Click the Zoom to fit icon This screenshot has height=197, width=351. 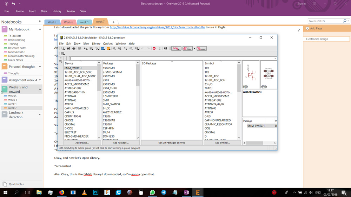click(x=114, y=48)
